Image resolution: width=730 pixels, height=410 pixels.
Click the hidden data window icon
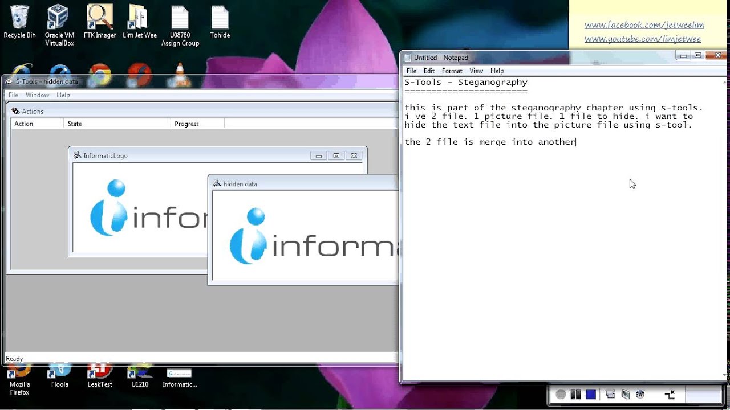(217, 183)
